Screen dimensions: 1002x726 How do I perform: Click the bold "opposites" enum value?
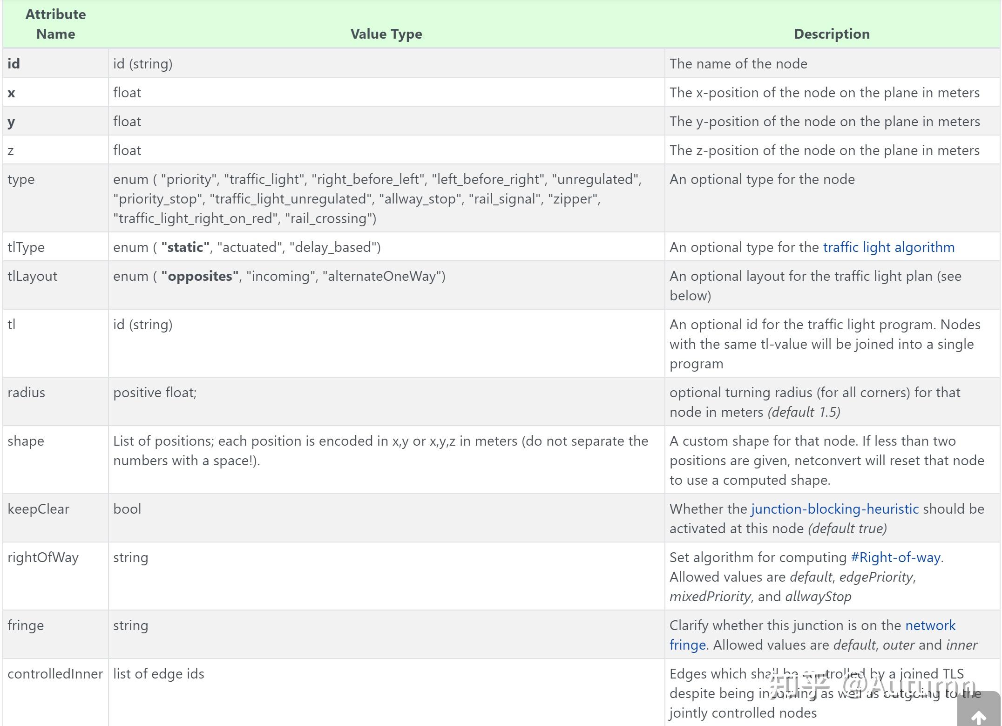click(x=200, y=276)
